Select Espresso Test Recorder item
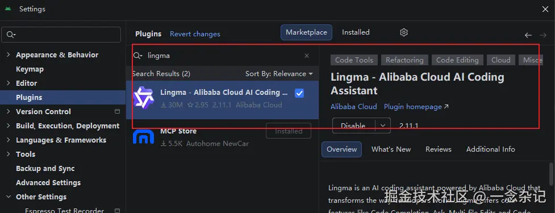 64,211
